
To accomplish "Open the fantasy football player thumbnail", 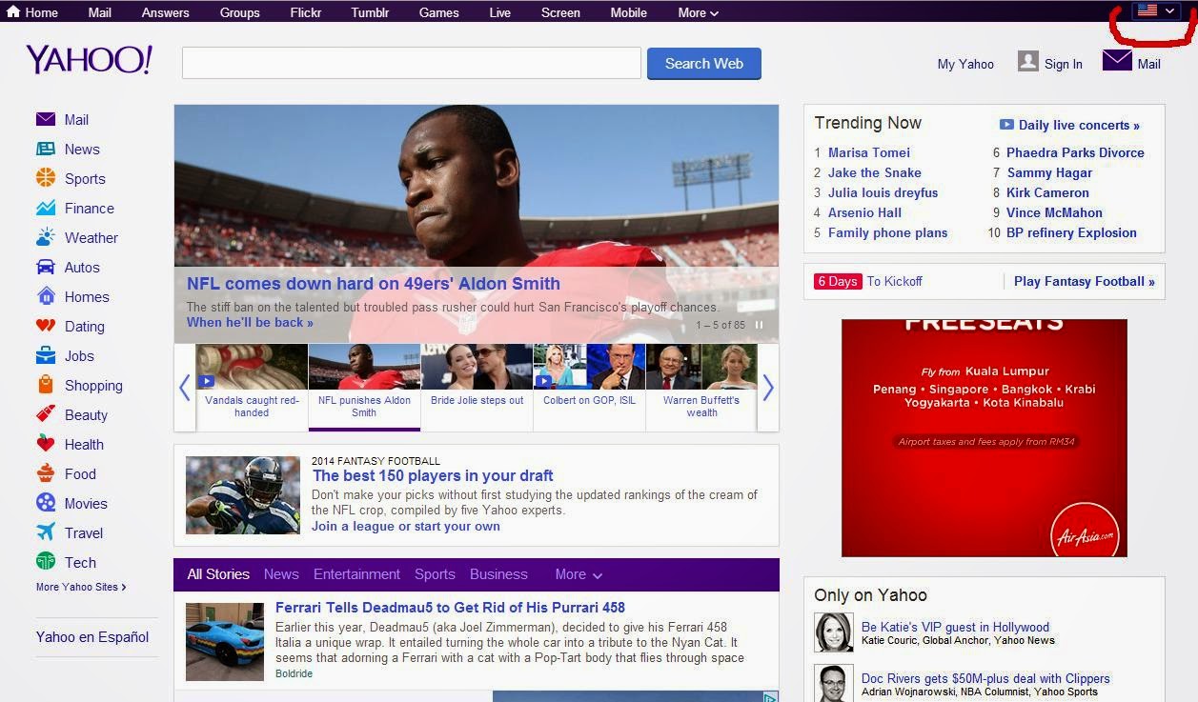I will 243,494.
